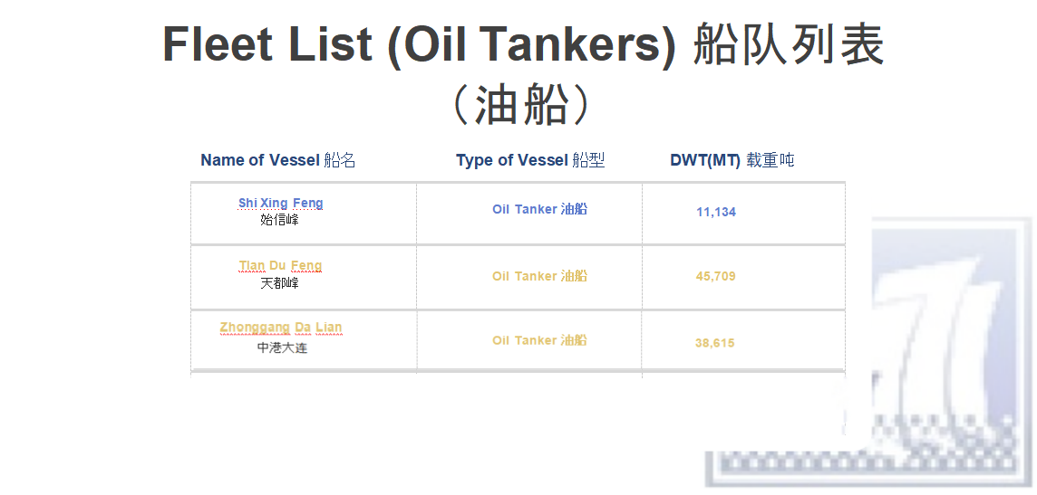Open the Zhonggang Da Lian vessel name
Viewport: 1037px width, 495px height.
(x=281, y=328)
